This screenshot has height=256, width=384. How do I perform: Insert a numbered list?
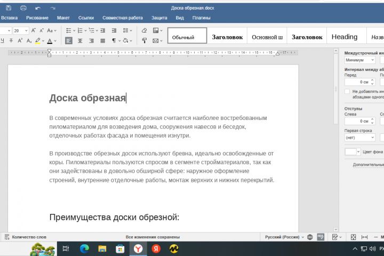pyautogui.click(x=80, y=30)
